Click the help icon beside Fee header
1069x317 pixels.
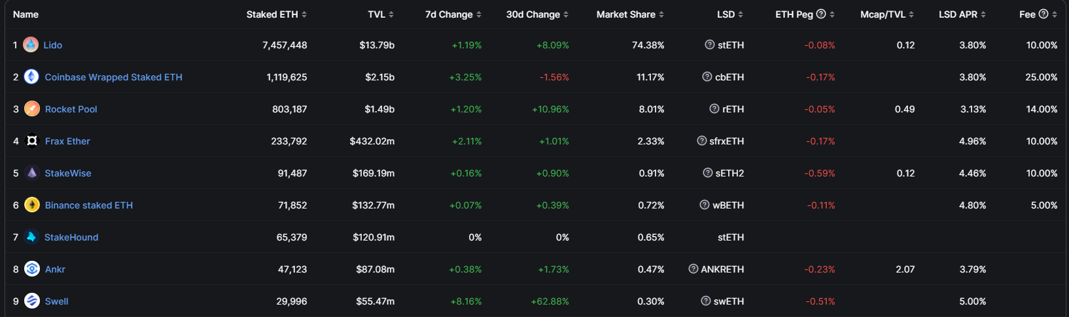(x=1043, y=14)
